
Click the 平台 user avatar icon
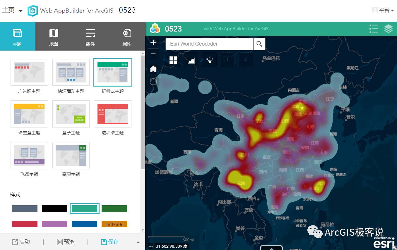pos(375,11)
